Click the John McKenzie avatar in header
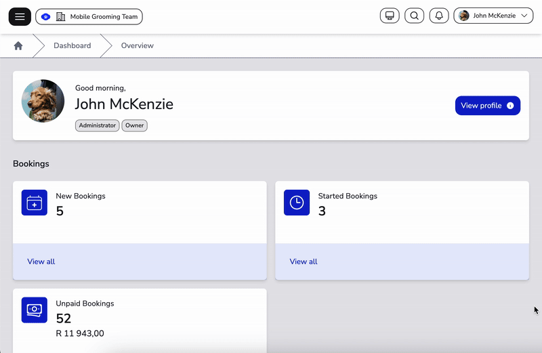Viewport: 542px width, 353px height. click(464, 16)
